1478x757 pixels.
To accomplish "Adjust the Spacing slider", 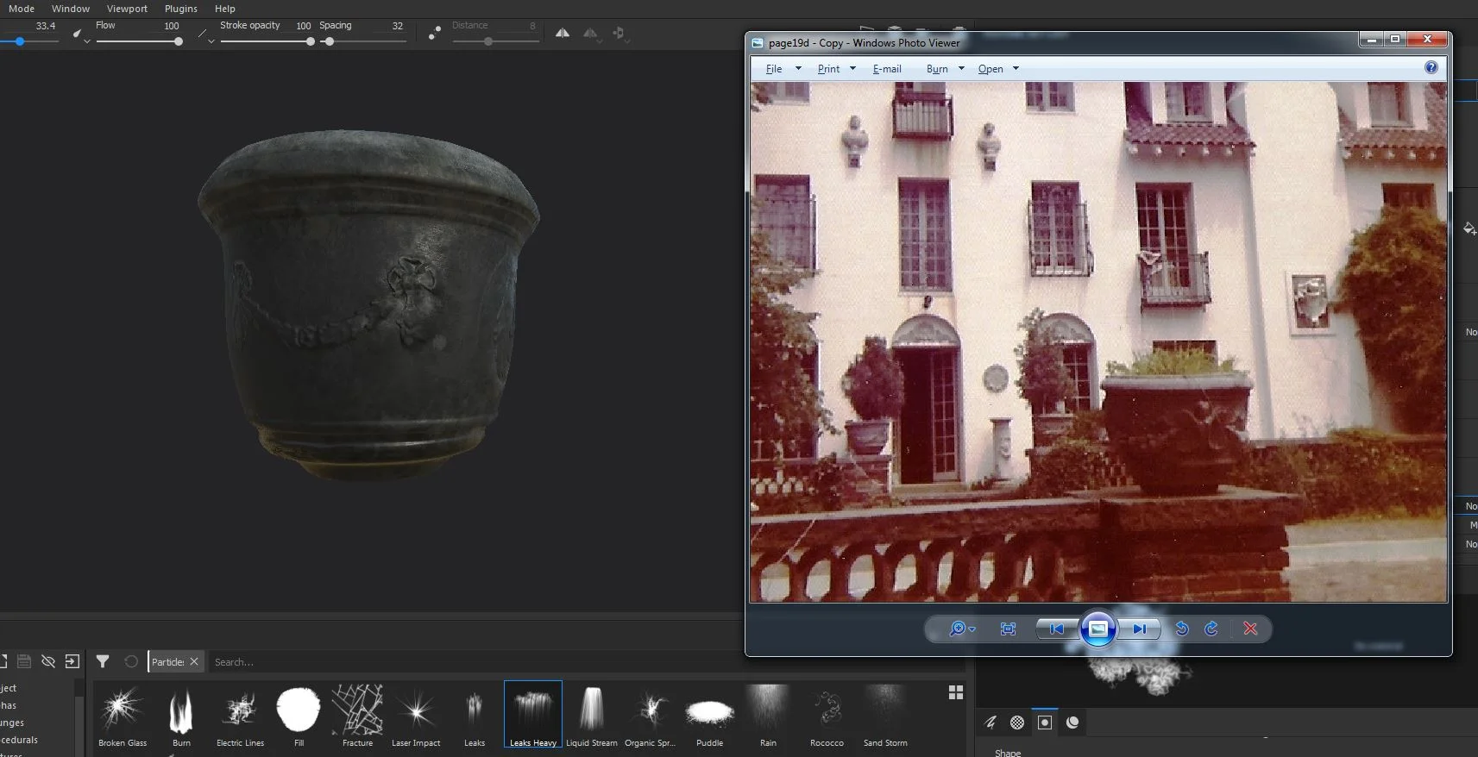I will [362, 41].
